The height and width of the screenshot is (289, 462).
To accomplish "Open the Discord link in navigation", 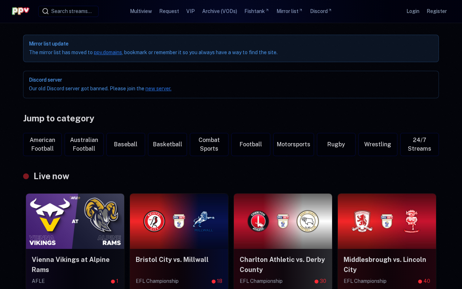I will 321,11.
